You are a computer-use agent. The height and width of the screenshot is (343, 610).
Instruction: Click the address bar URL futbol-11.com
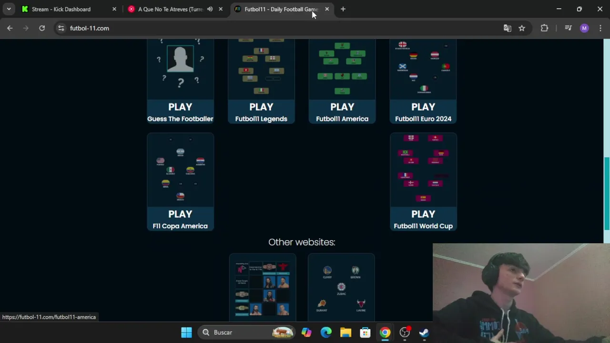(90, 28)
